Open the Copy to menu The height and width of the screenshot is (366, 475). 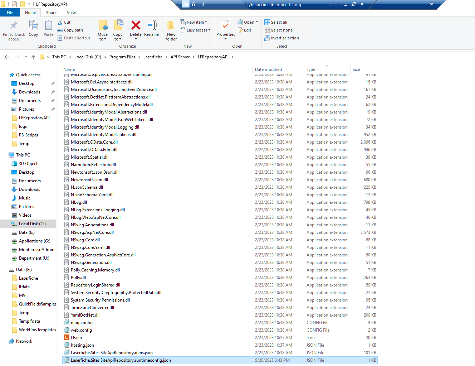pyautogui.click(x=118, y=30)
